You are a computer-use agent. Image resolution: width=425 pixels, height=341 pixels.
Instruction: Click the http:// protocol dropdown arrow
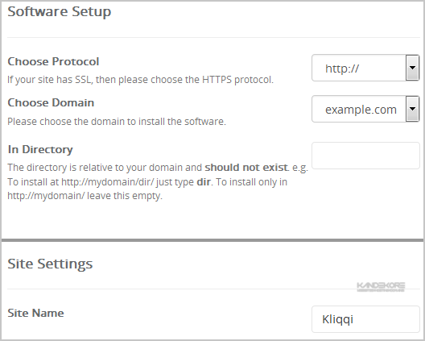pos(413,68)
